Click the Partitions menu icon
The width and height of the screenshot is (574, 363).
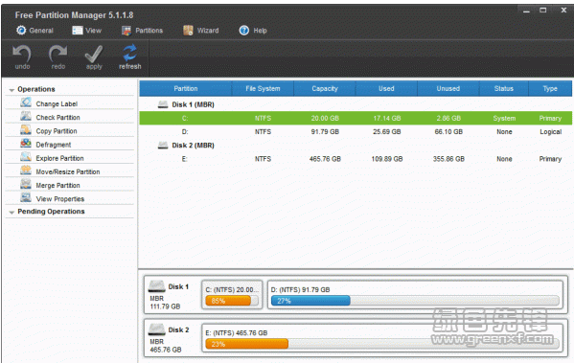(126, 31)
